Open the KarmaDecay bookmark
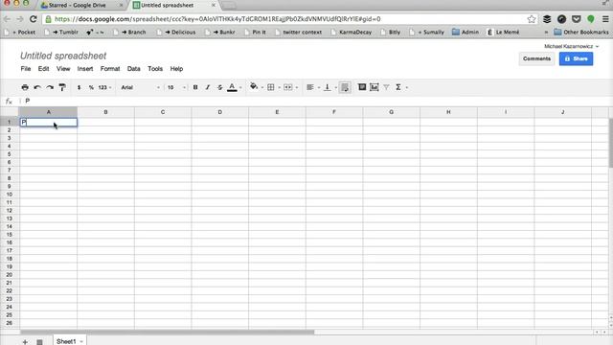Screen dimensions: 613x345 tap(352, 32)
